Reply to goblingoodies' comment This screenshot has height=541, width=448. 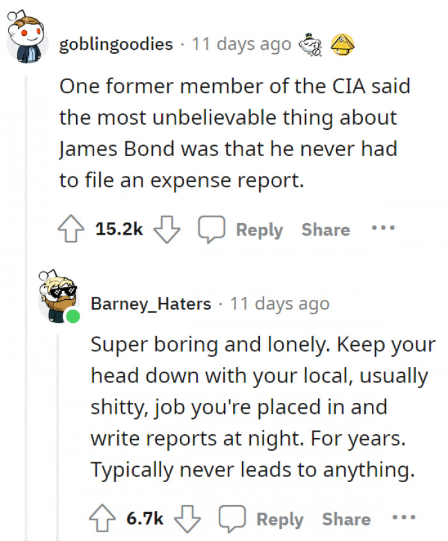point(260,229)
